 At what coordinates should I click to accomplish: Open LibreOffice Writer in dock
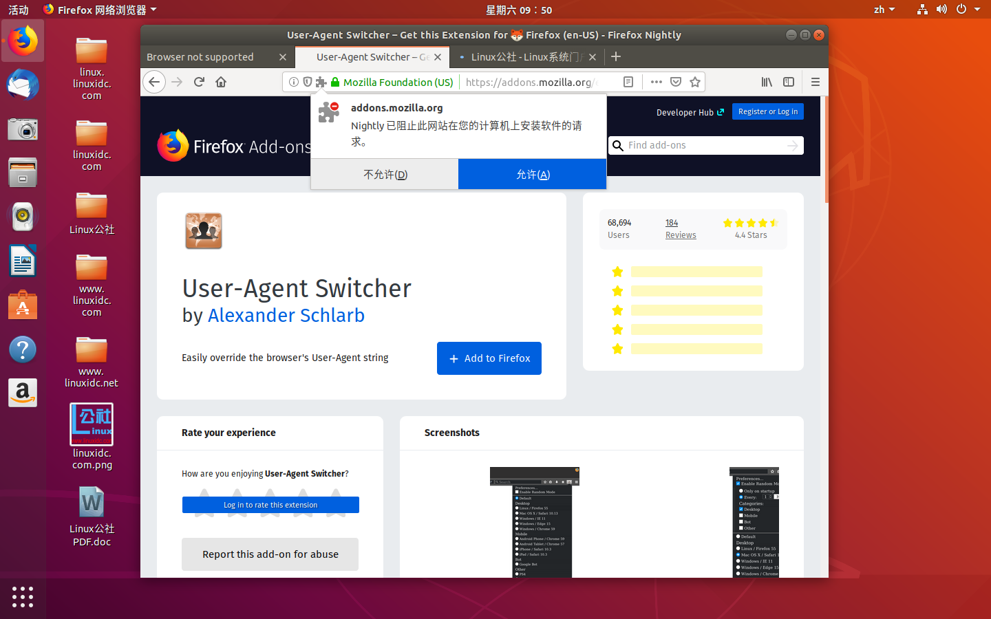23,261
